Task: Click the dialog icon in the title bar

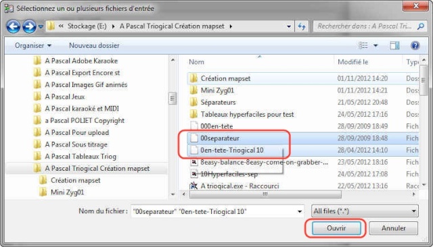Action: pyautogui.click(x=9, y=9)
